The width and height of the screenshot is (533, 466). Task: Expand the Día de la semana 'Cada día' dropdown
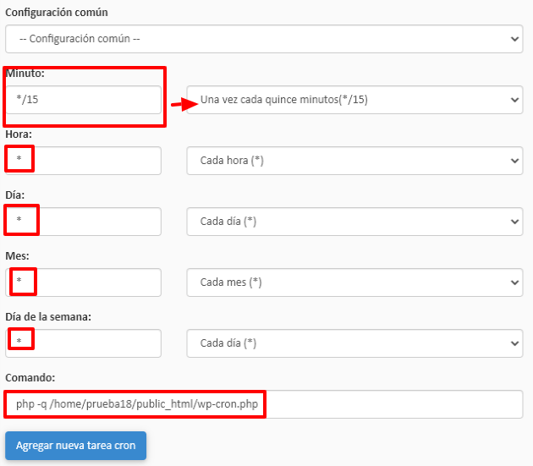click(x=354, y=343)
